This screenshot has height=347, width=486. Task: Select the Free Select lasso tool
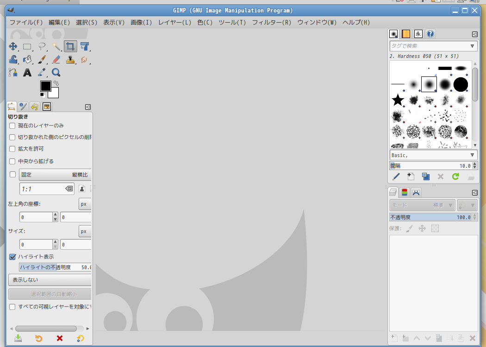42,46
